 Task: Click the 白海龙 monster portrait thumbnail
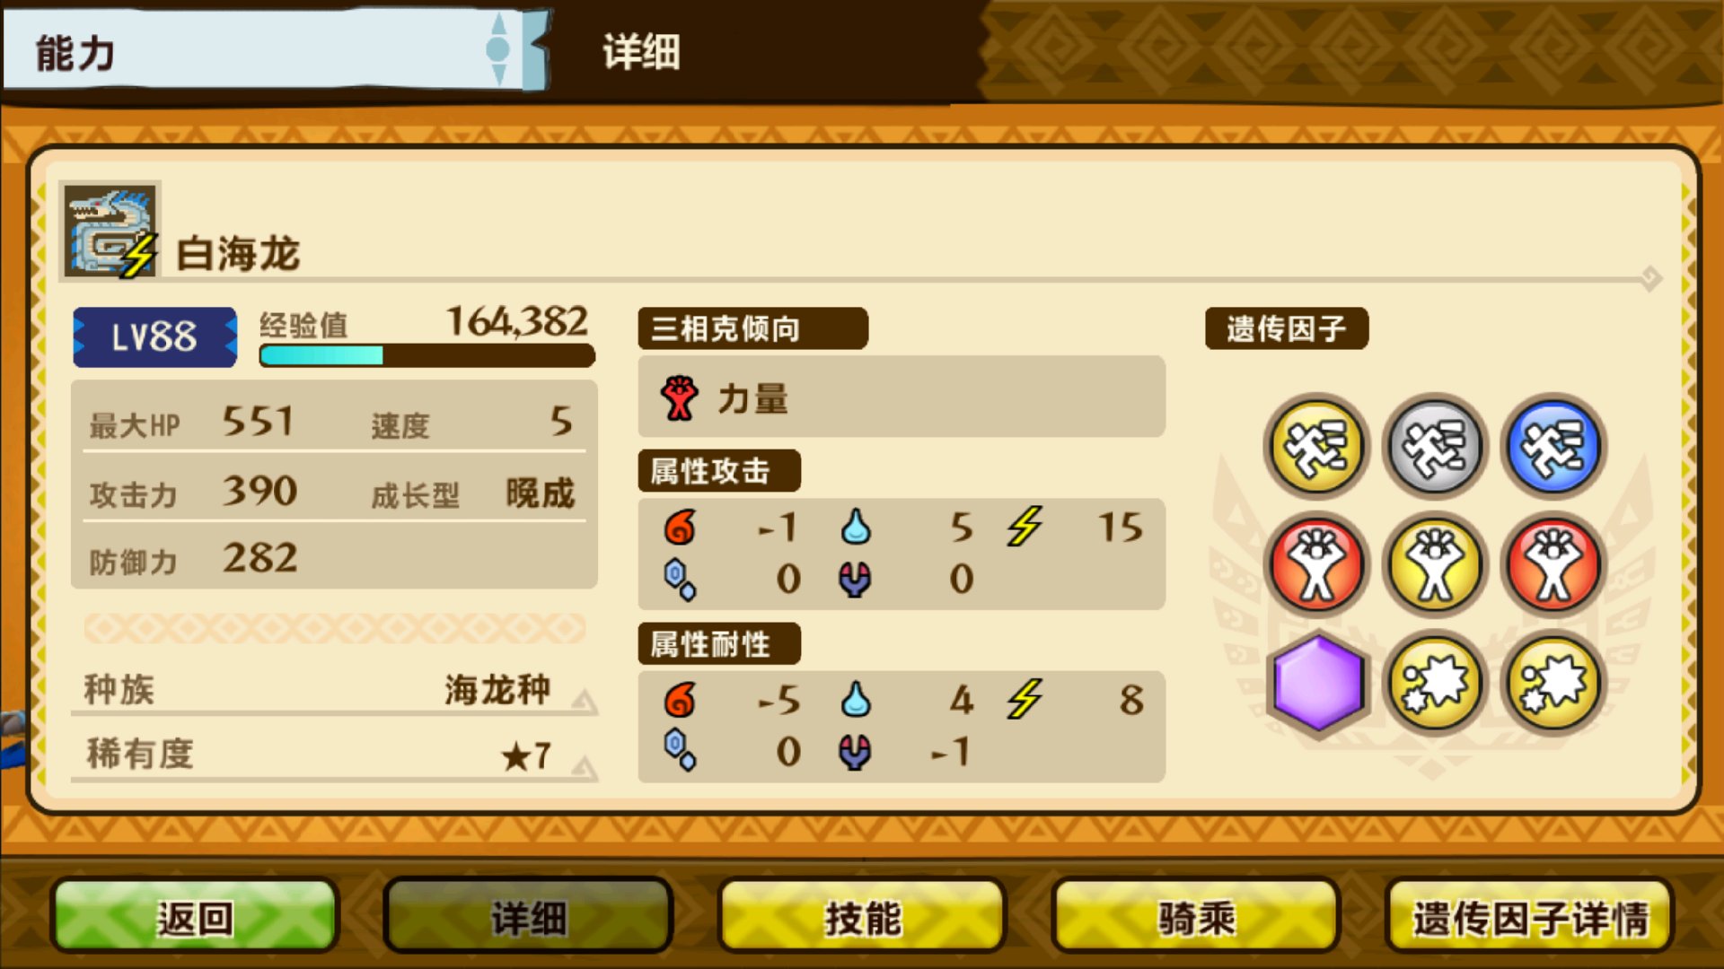110,230
